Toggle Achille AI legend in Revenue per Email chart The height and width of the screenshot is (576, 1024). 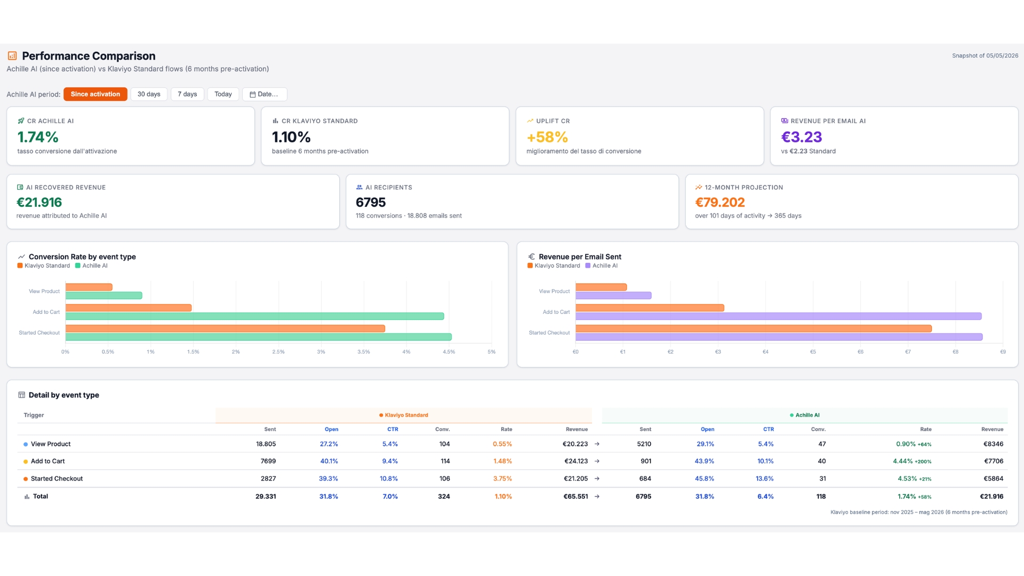tap(602, 266)
